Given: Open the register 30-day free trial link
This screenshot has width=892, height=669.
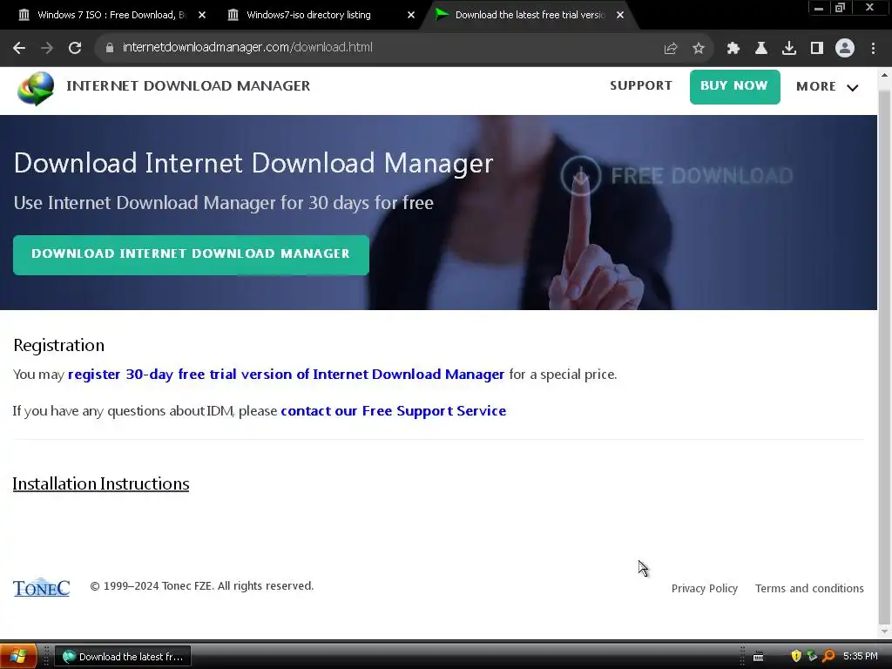Looking at the screenshot, I should click(x=286, y=375).
